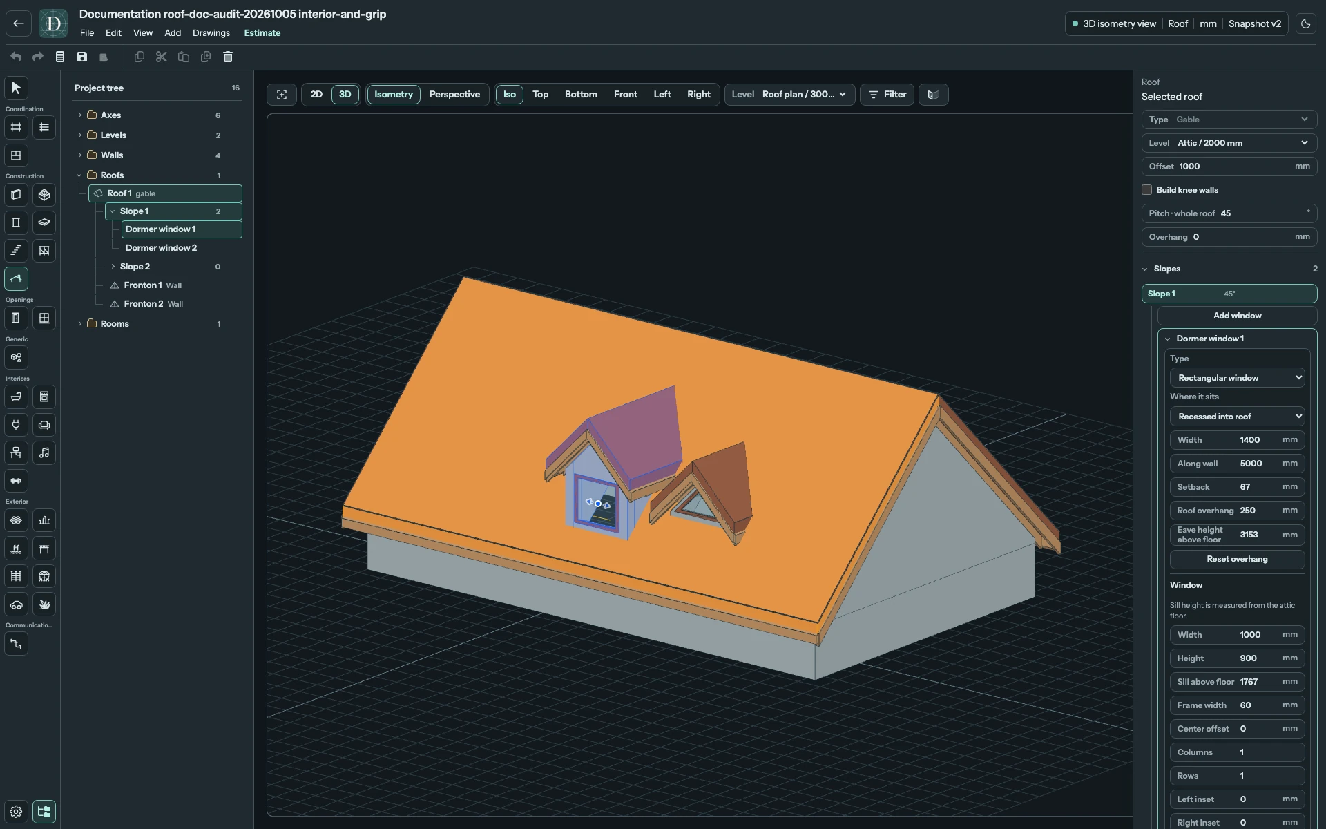Viewport: 1326px width, 829px height.
Task: Open the Level Attic / 2000 mm dropdown
Action: coord(1229,143)
